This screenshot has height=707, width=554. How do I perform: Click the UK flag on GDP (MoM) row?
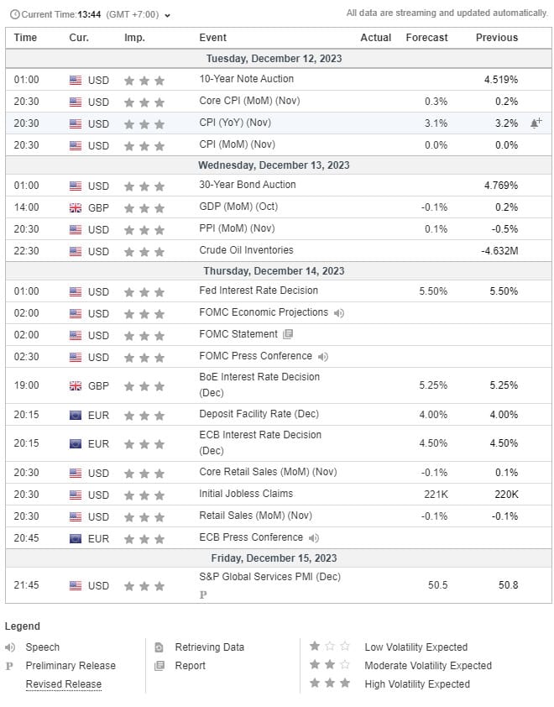click(x=76, y=207)
